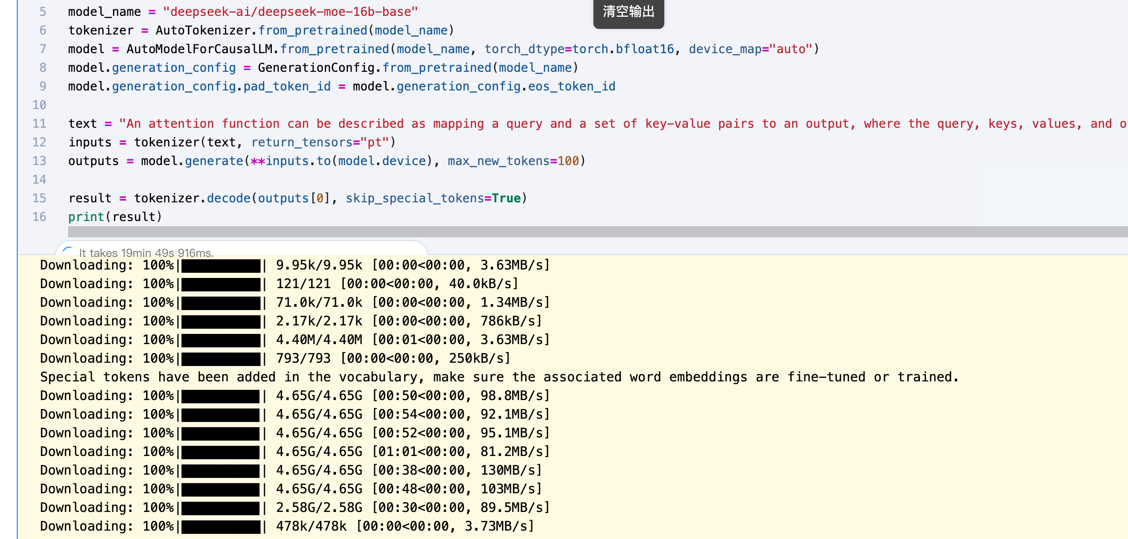Click the 95.1MB/s download output line

(295, 433)
